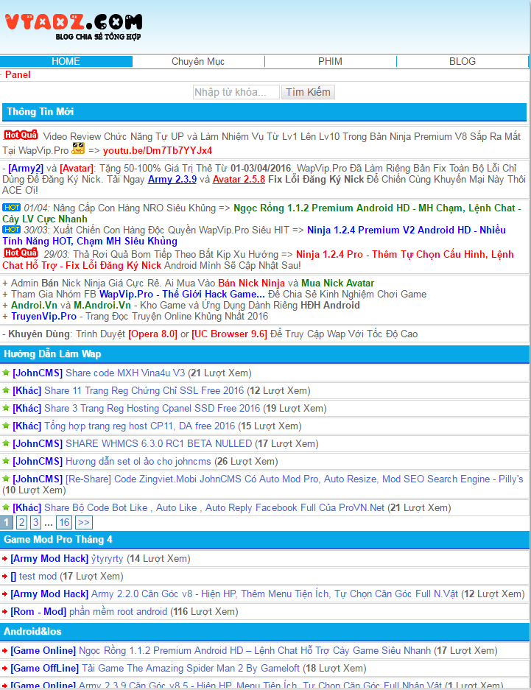Open Code Zingviet.Mobi JohnCMS re-share post
Screen dimensions: 531x690
pyautogui.click(x=295, y=479)
